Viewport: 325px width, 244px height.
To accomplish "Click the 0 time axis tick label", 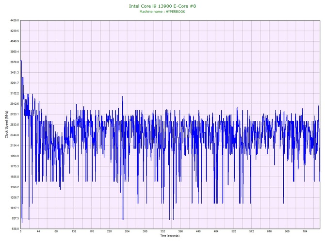I will (20, 231).
